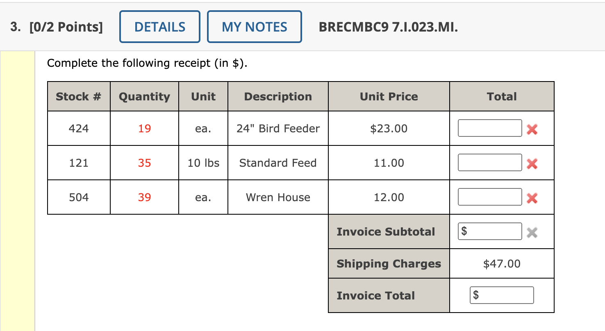Click the Standard Feed total input field
Viewport: 605px width, 331px height.
pos(490,163)
